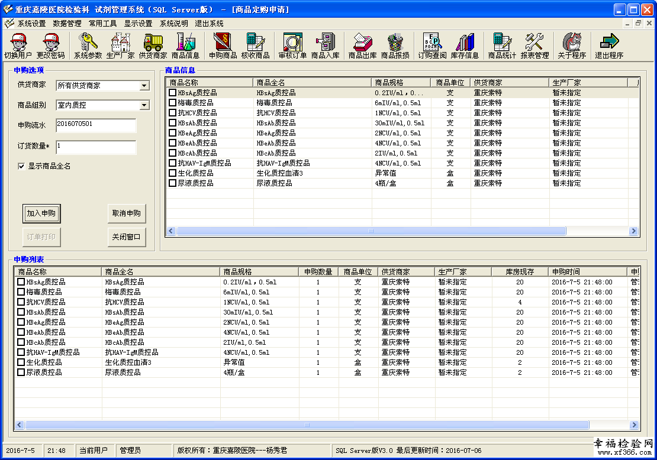657x460 pixels.
Task: Open 商品入库 toolbar icon
Action: 325,46
